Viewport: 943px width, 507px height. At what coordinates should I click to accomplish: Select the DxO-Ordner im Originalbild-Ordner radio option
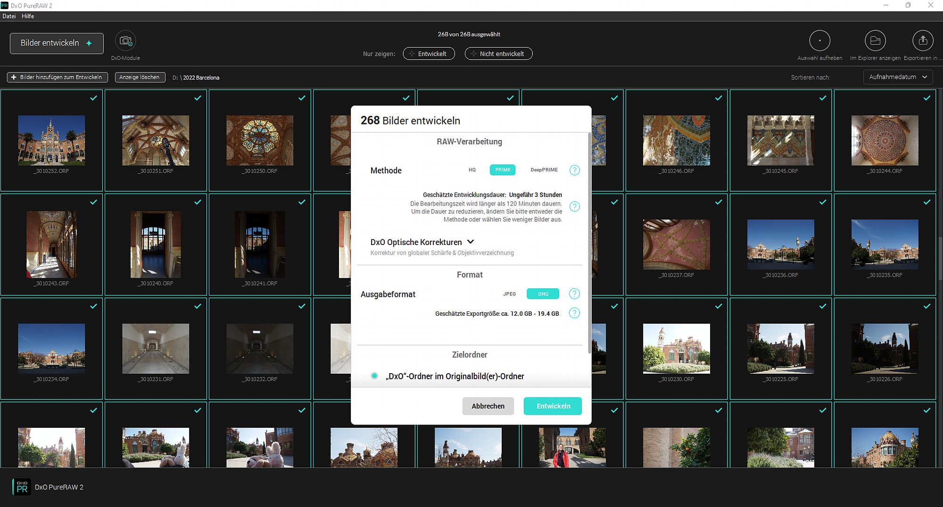pos(374,376)
